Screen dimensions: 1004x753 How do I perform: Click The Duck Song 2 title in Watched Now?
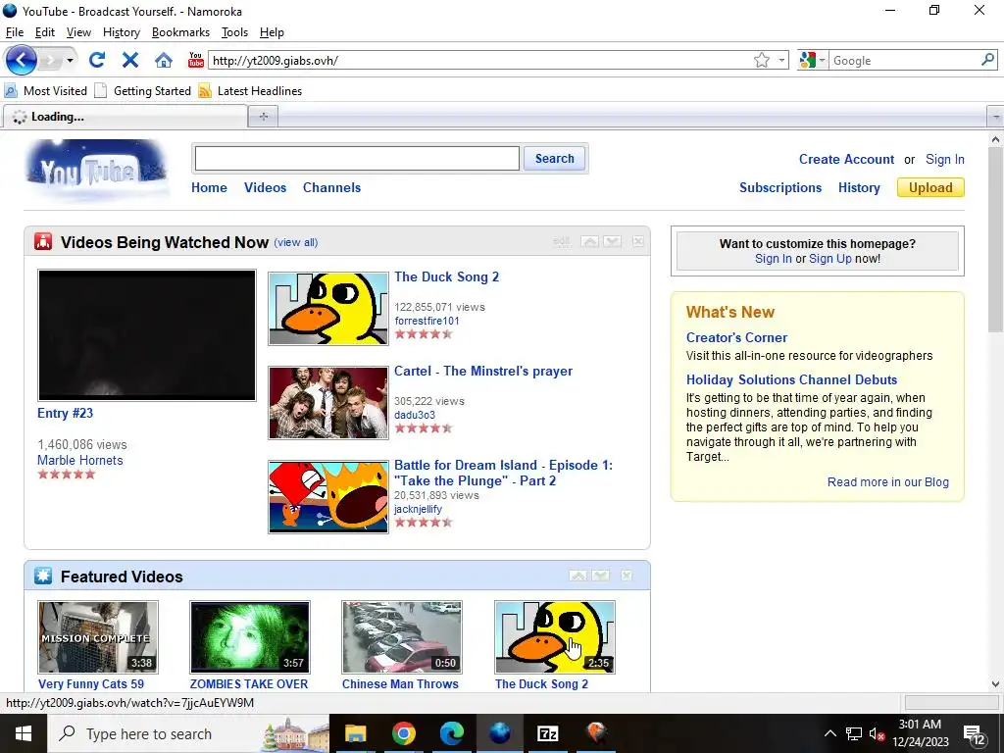(446, 277)
